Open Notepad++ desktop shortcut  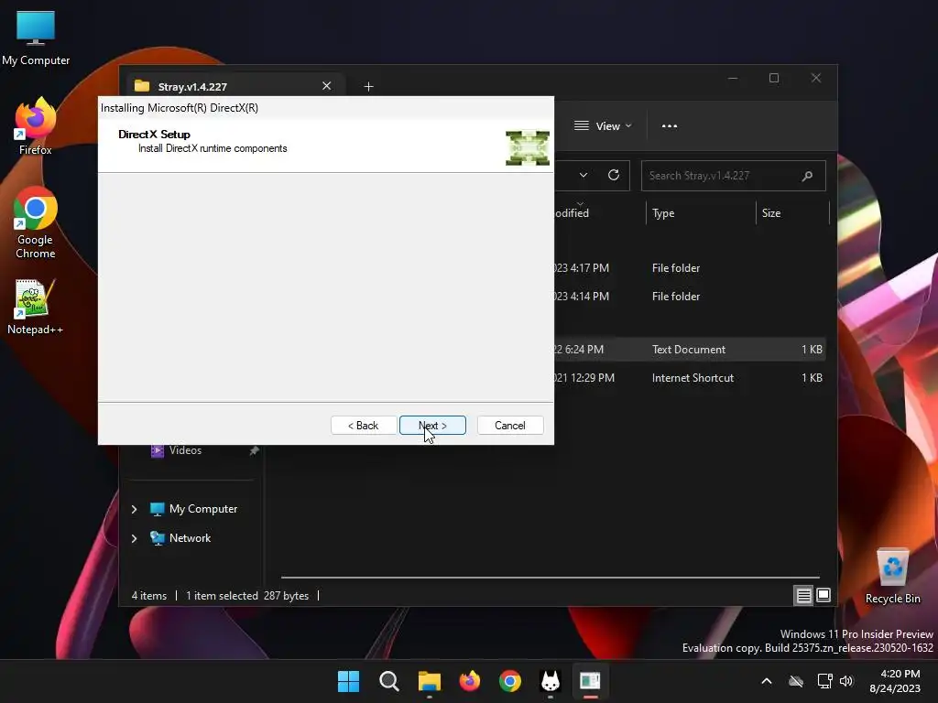(x=36, y=307)
